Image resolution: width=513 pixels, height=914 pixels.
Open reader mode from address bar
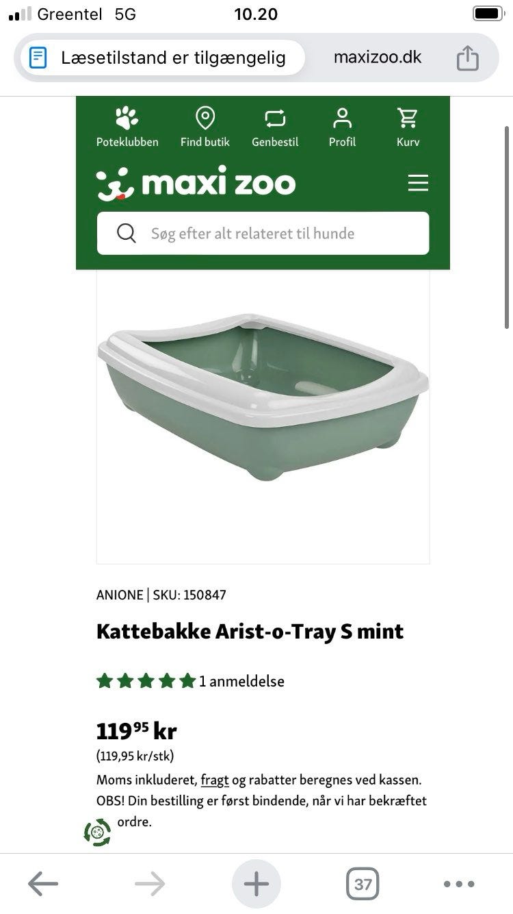[38, 58]
